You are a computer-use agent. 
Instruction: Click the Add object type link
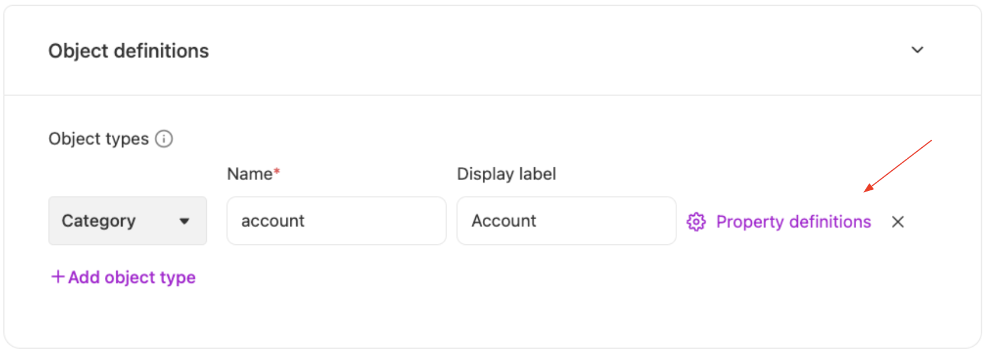[x=124, y=277]
